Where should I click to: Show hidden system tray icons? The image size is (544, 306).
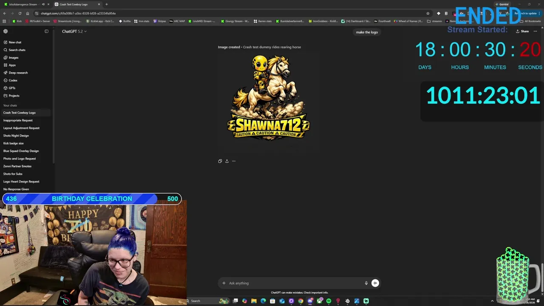tap(492, 301)
